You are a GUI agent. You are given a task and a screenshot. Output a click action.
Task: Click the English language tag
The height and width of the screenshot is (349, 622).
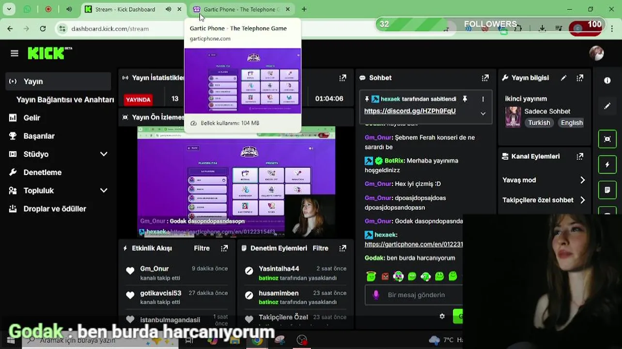pos(572,123)
